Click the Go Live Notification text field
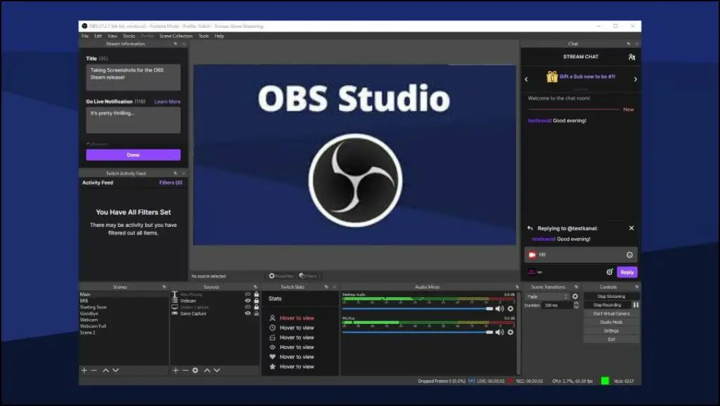 (133, 120)
